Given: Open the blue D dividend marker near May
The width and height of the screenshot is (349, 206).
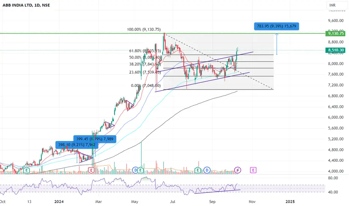Looking at the screenshot, I should (x=135, y=170).
